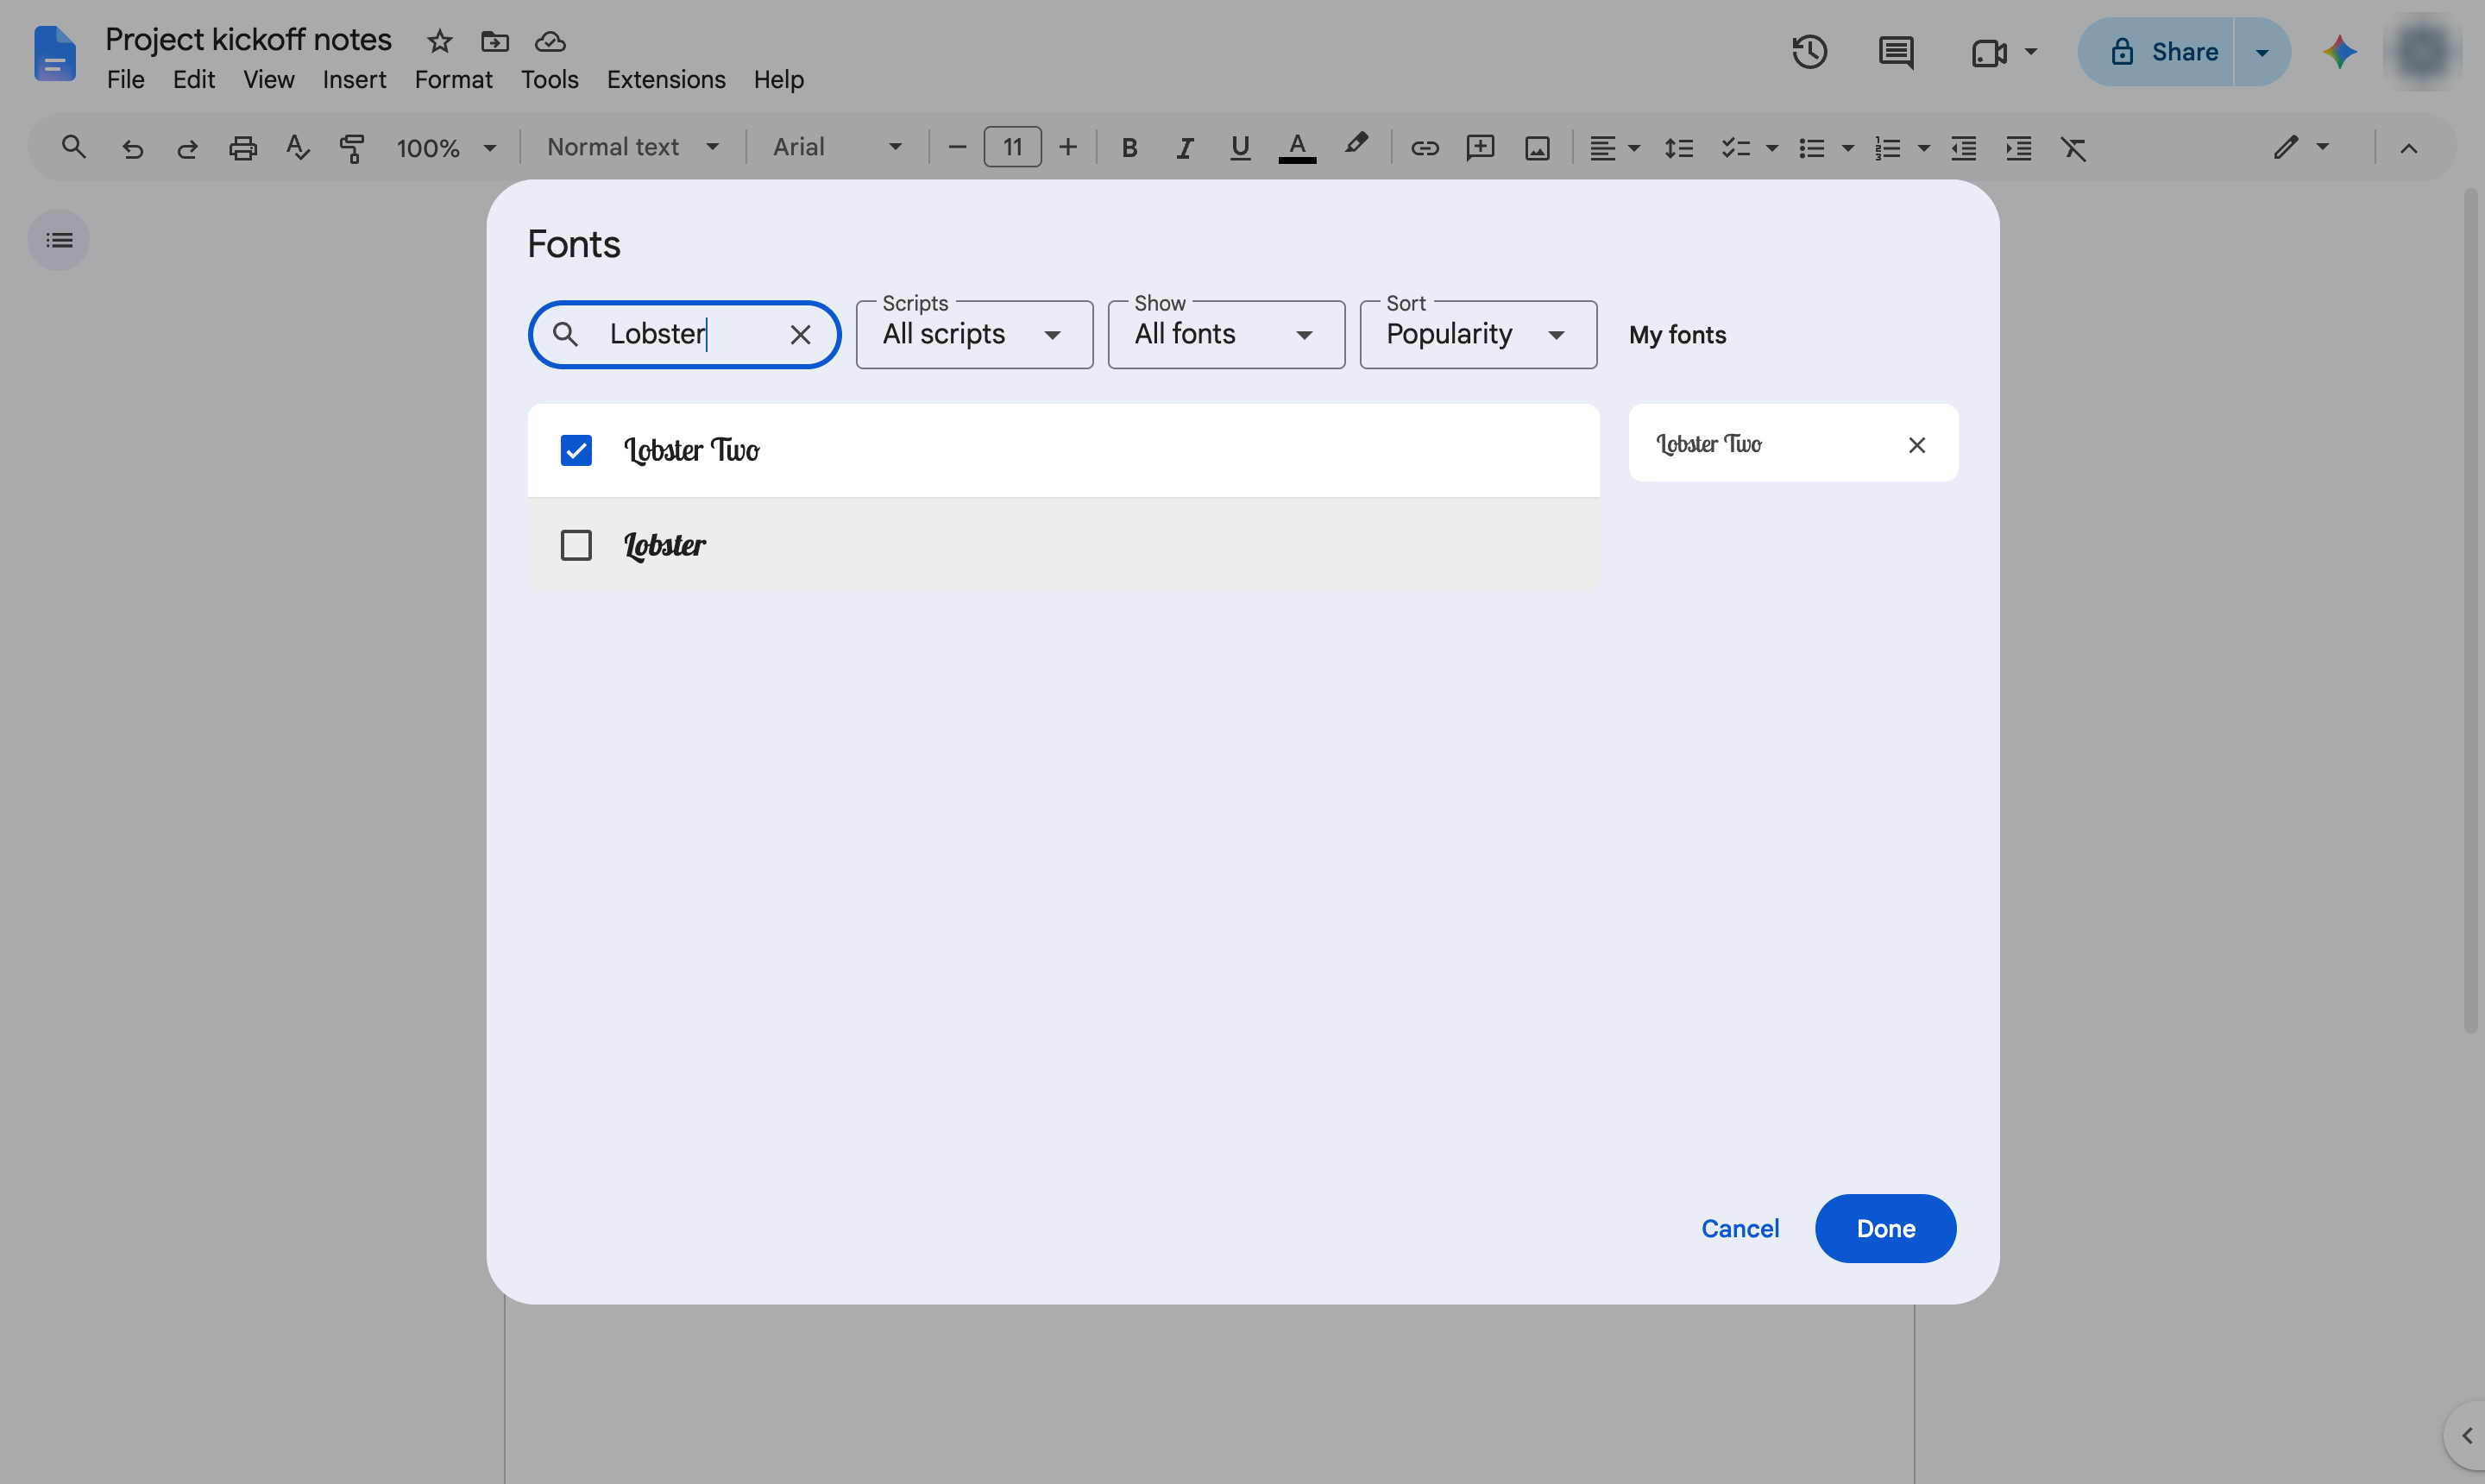This screenshot has width=2485, height=1484.
Task: Open the Arial font dropdown
Action: pos(838,147)
